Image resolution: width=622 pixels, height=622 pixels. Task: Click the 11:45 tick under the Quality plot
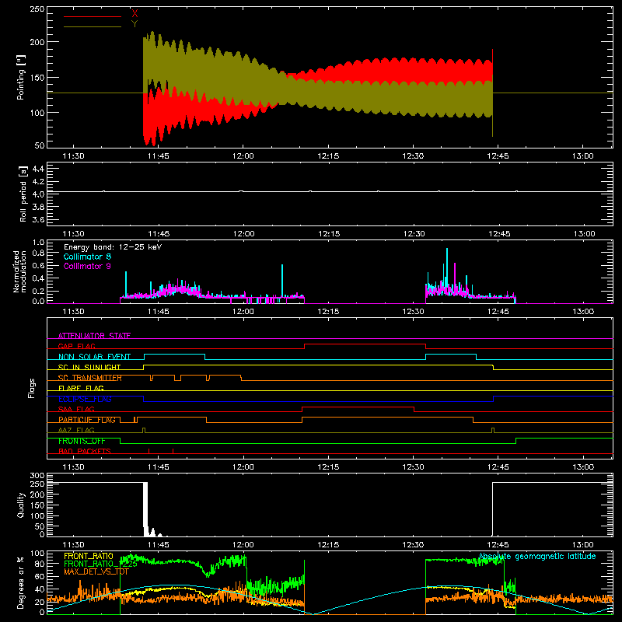tap(159, 545)
